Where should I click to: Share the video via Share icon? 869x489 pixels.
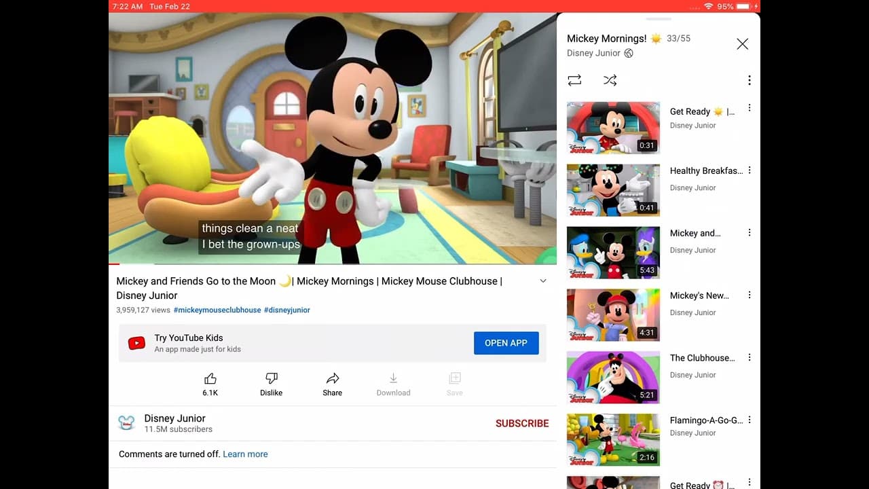[x=333, y=378]
